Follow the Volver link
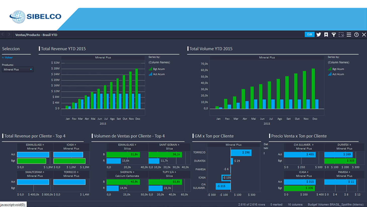 coord(7,58)
